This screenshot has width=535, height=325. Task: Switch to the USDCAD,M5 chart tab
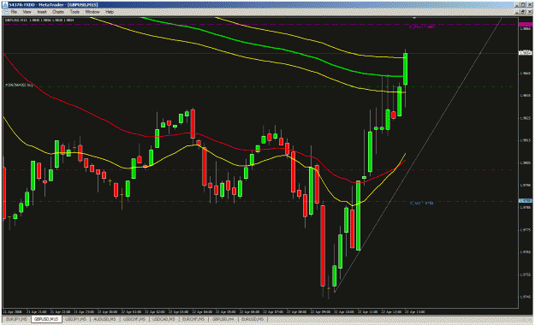click(x=163, y=319)
